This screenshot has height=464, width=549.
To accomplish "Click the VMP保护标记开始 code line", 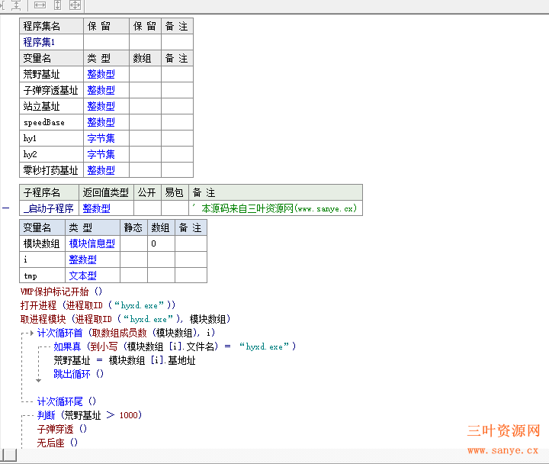I will tap(61, 292).
